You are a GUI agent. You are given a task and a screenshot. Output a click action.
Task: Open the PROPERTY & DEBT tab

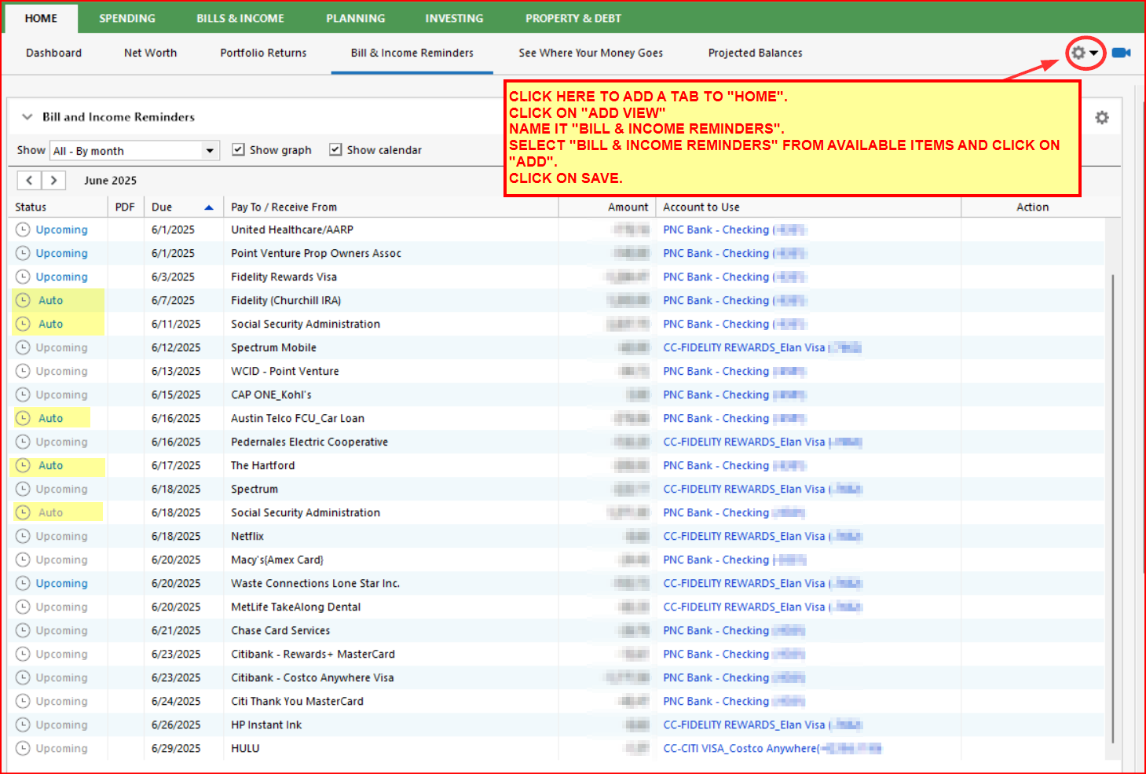(x=573, y=18)
